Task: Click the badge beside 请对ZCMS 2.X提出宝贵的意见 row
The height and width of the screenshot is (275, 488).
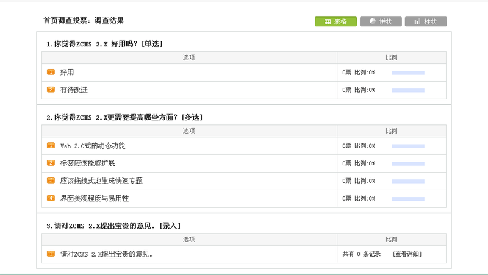Action: click(51, 254)
